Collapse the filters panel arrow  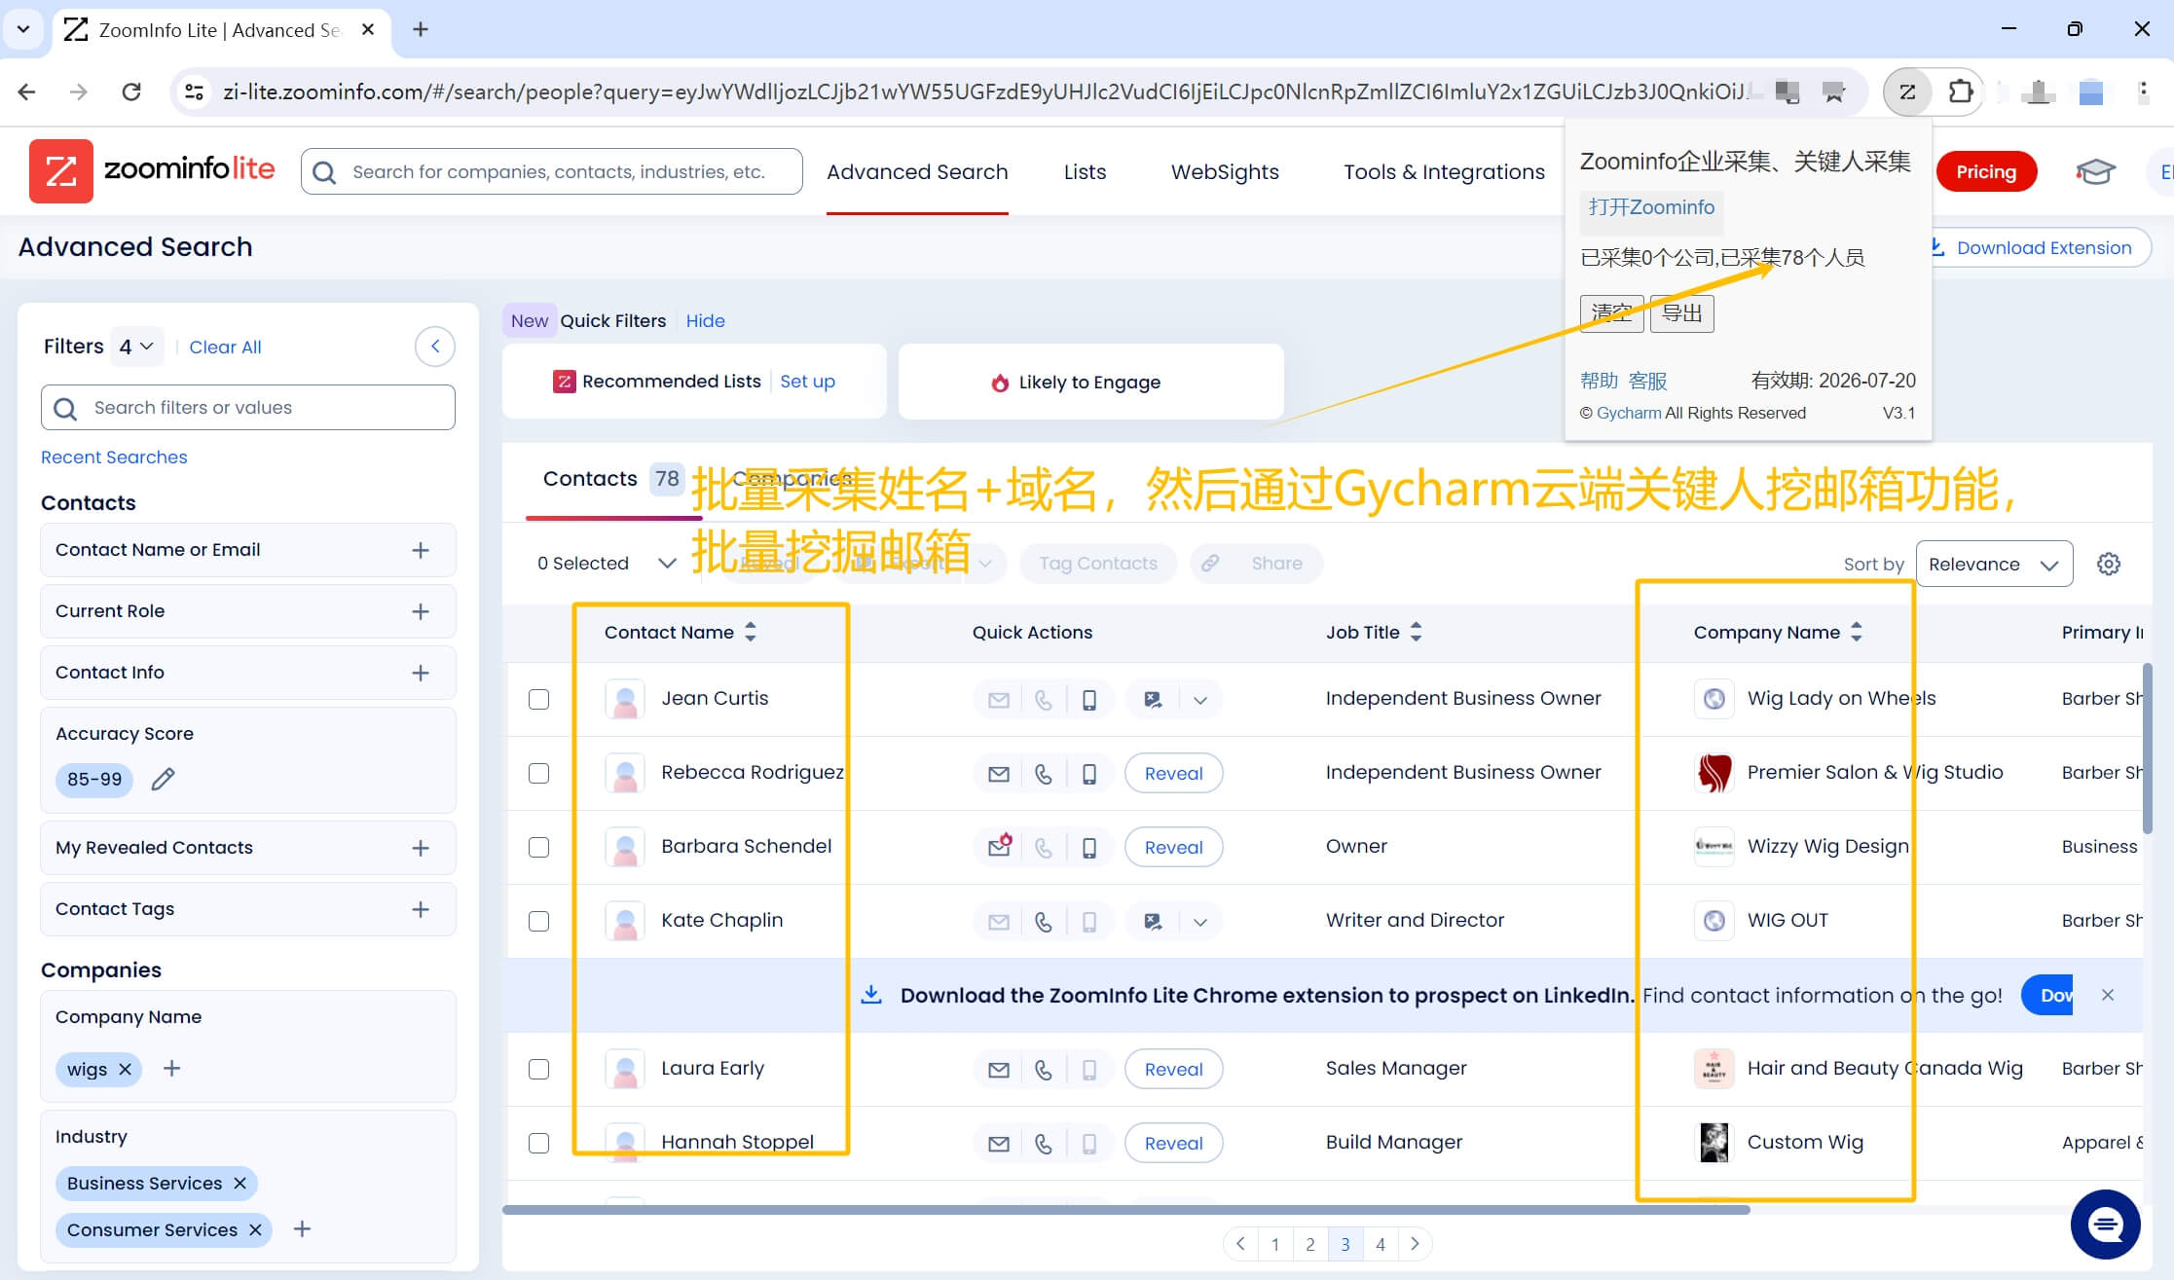[x=435, y=347]
